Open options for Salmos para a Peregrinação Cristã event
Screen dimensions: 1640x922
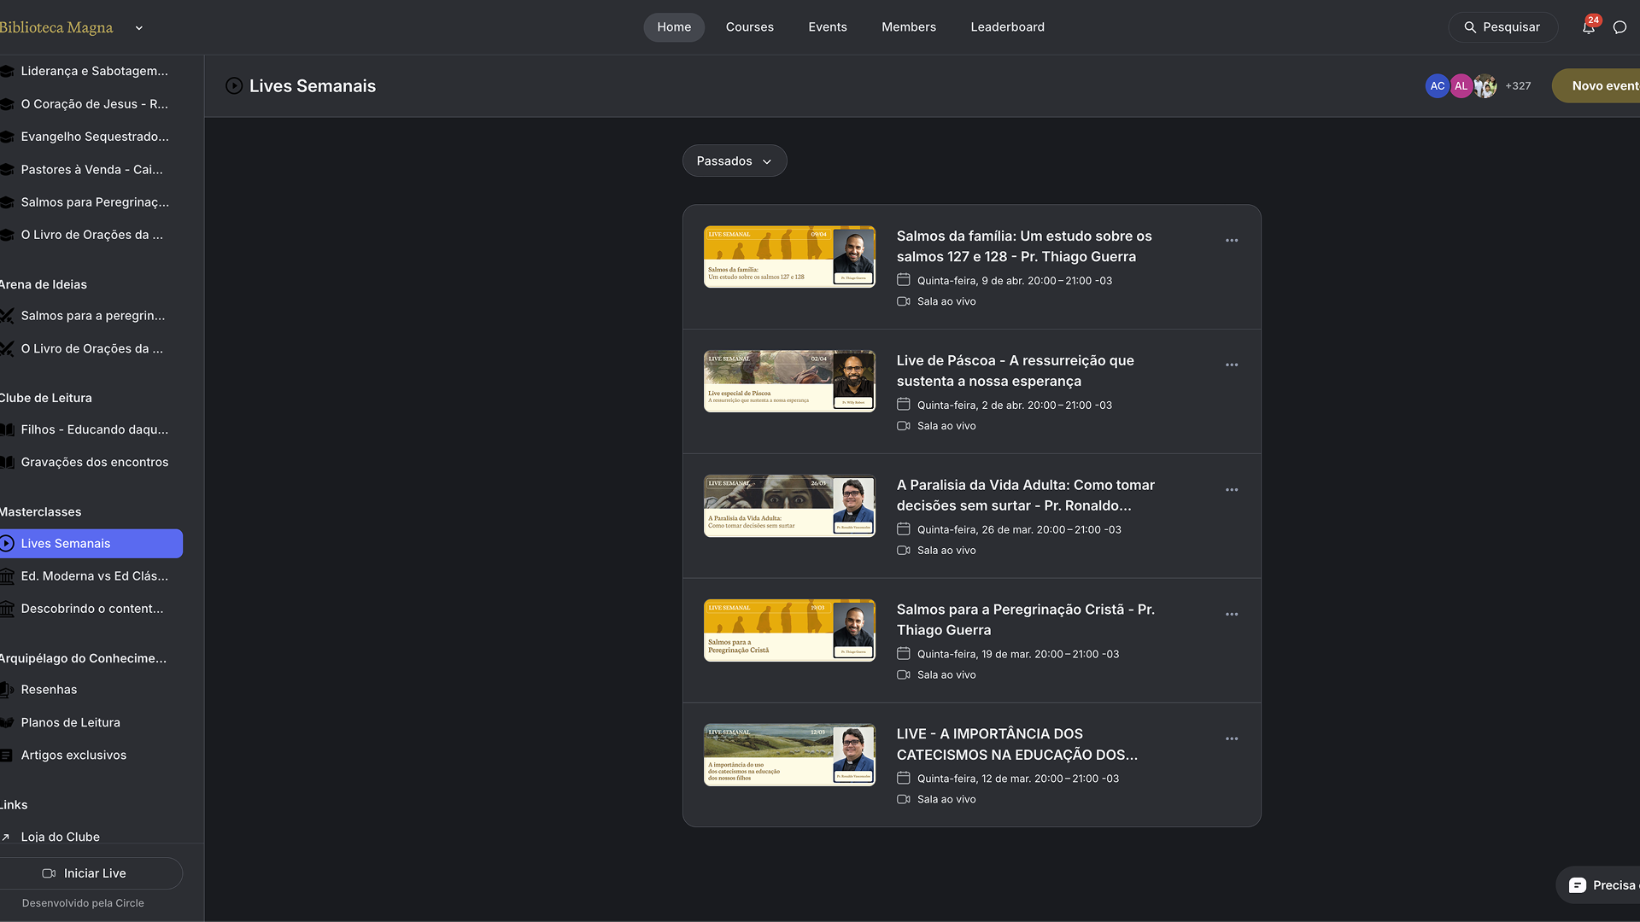1232,615
